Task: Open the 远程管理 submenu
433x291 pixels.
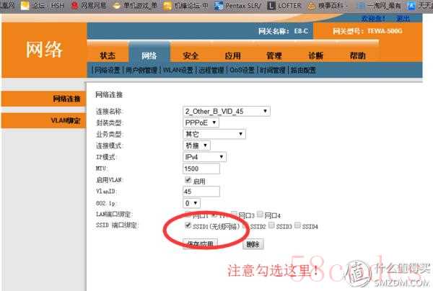Action: 211,70
